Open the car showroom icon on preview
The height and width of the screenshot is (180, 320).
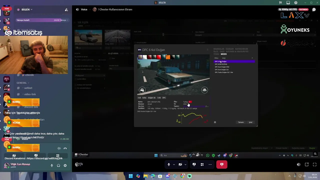(x=204, y=90)
